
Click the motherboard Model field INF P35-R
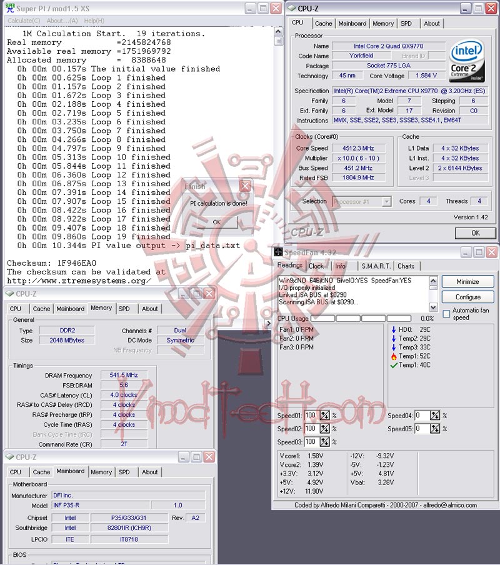(x=101, y=506)
